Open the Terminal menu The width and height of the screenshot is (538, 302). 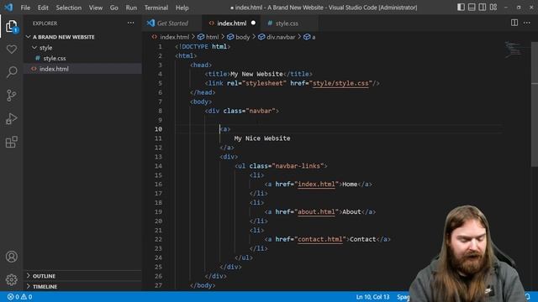tap(156, 8)
